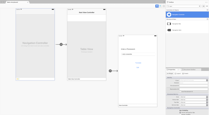The image size is (209, 115).
Task: Close the Properties panel
Action: (180, 70)
